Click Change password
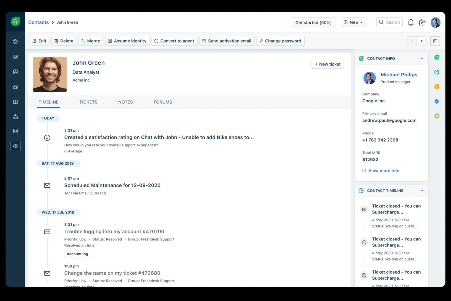The height and width of the screenshot is (301, 451). pyautogui.click(x=280, y=41)
